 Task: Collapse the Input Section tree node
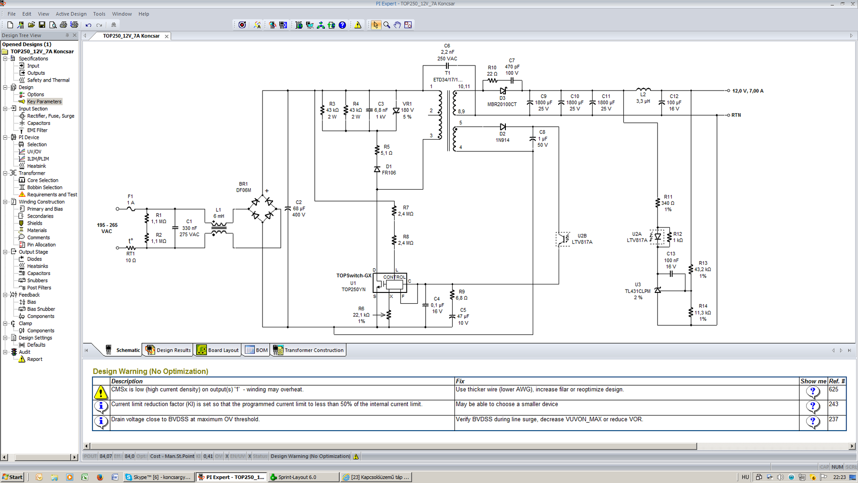pyautogui.click(x=5, y=109)
